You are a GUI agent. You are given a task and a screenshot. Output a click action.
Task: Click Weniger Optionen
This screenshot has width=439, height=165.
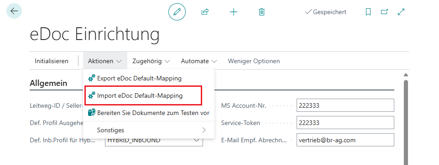point(254,61)
